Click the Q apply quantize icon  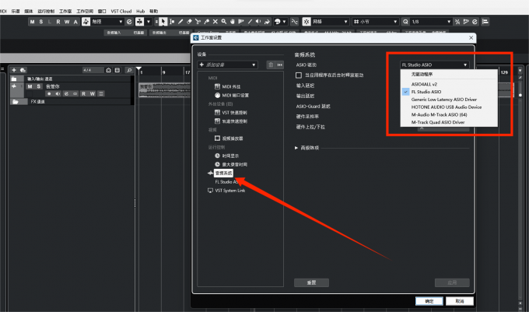coord(405,22)
